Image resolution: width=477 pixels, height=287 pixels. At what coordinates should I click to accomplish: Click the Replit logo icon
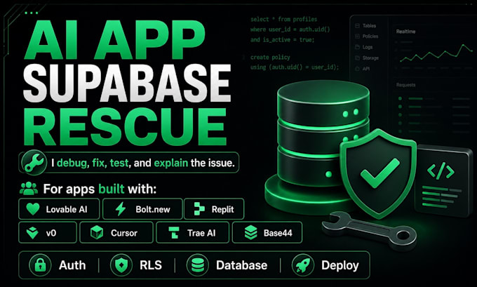pos(199,209)
